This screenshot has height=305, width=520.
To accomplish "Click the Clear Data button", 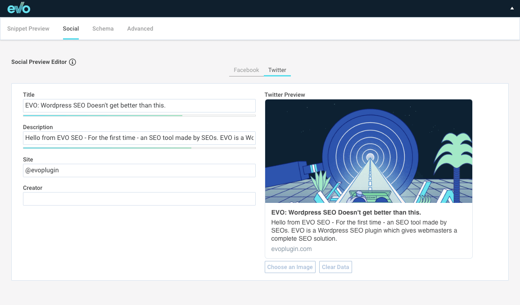I will point(335,267).
